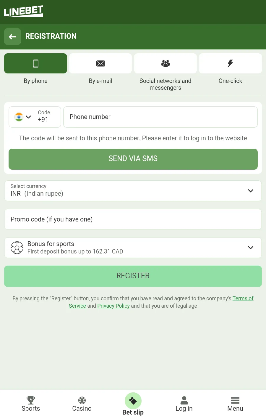Tap the Log in person icon
The height and width of the screenshot is (419, 266).
184,400
